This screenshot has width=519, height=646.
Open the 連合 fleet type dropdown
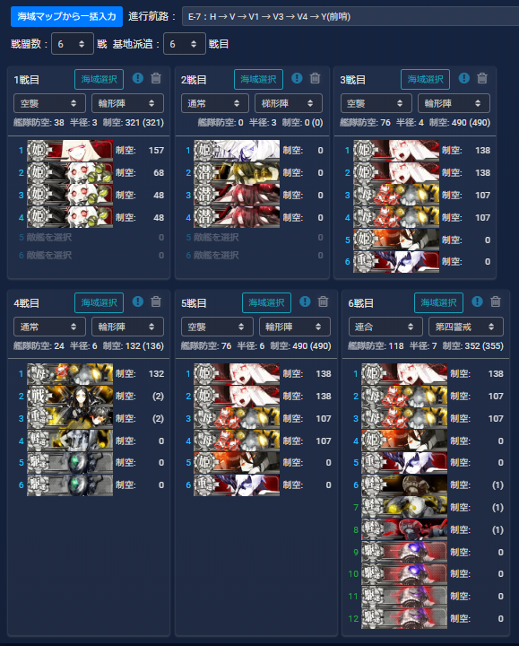pyautogui.click(x=385, y=327)
